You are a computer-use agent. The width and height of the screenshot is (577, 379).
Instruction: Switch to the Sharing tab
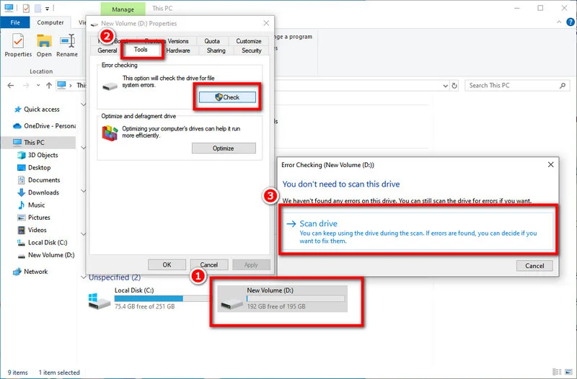[216, 50]
